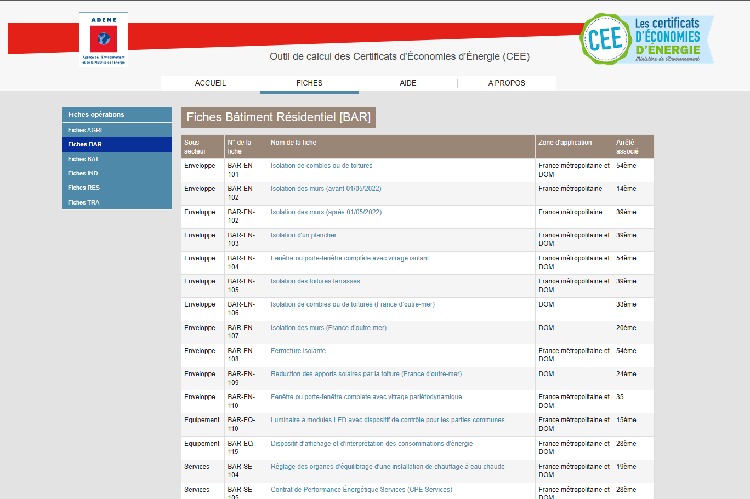Click the '20ème' arrêté cell
Screen dimensions: 750x499
[633, 332]
